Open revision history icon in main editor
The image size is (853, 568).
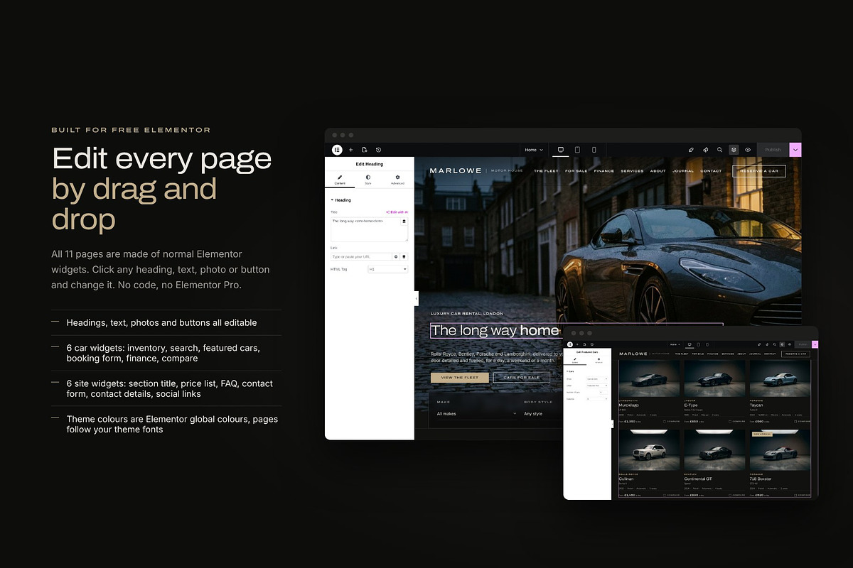tap(378, 150)
